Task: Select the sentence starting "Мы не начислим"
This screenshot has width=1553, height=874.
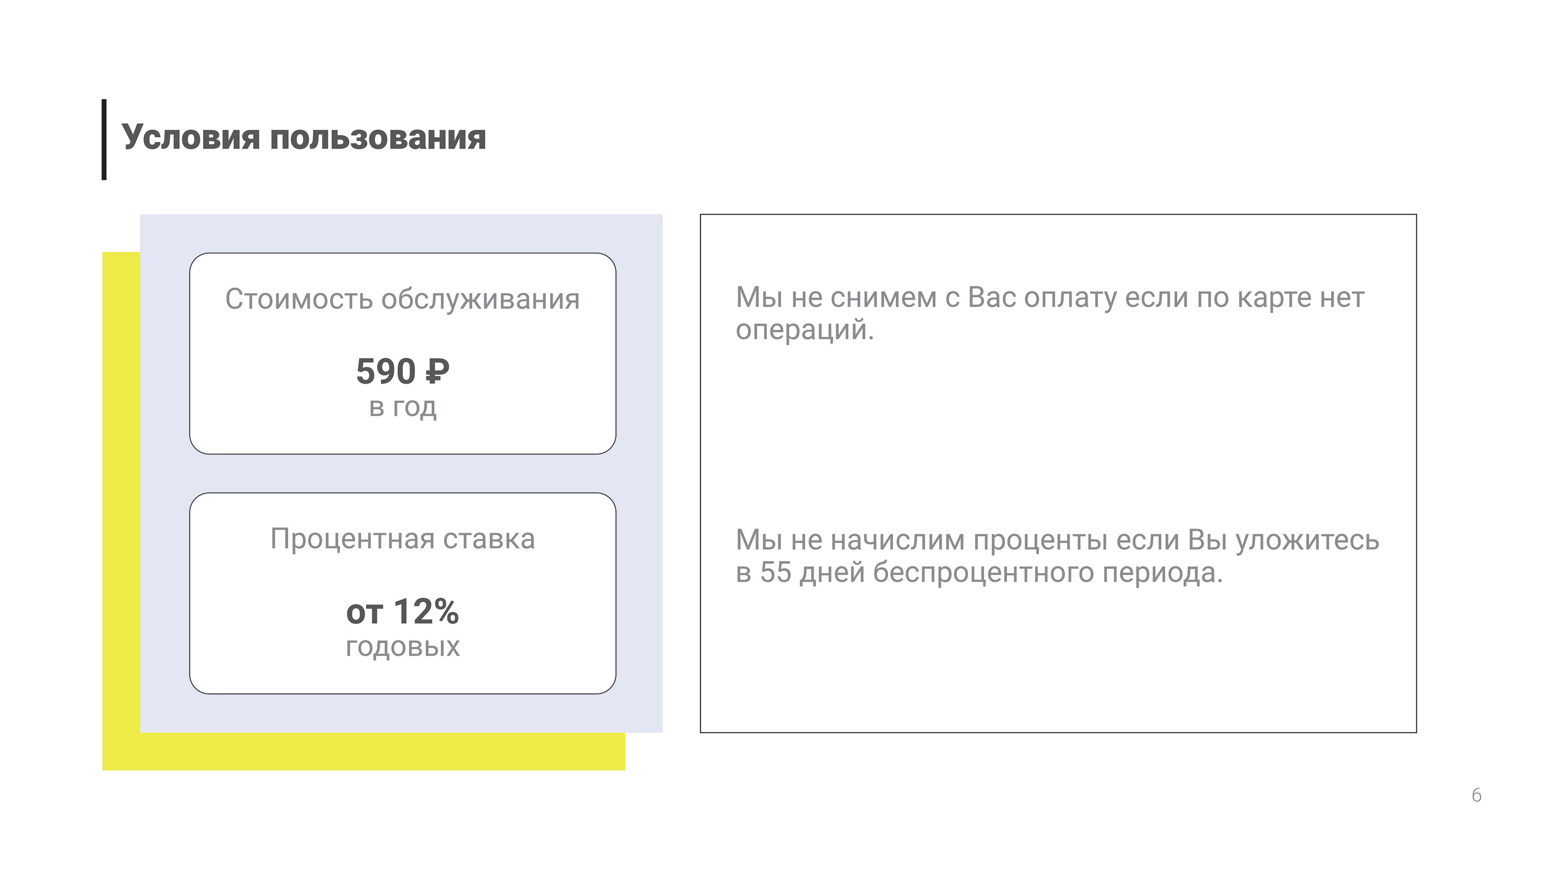Action: coord(1056,540)
